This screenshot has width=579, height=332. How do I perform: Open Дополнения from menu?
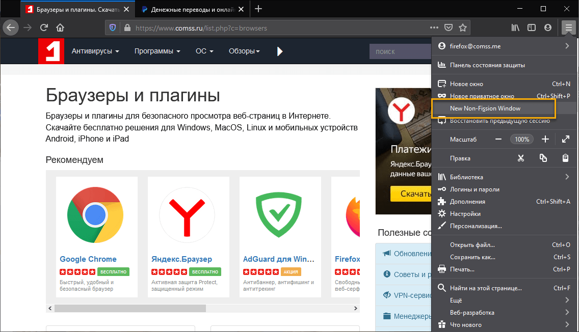(504, 202)
